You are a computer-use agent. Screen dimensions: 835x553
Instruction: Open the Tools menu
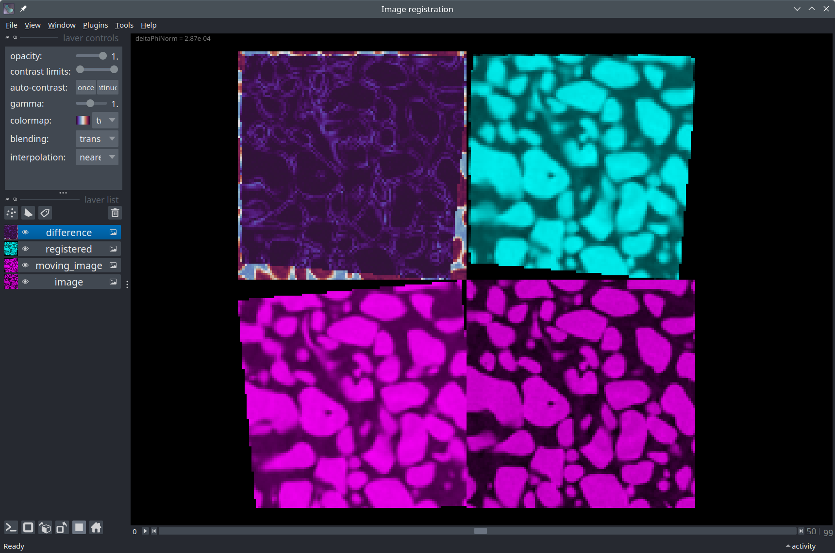point(124,25)
